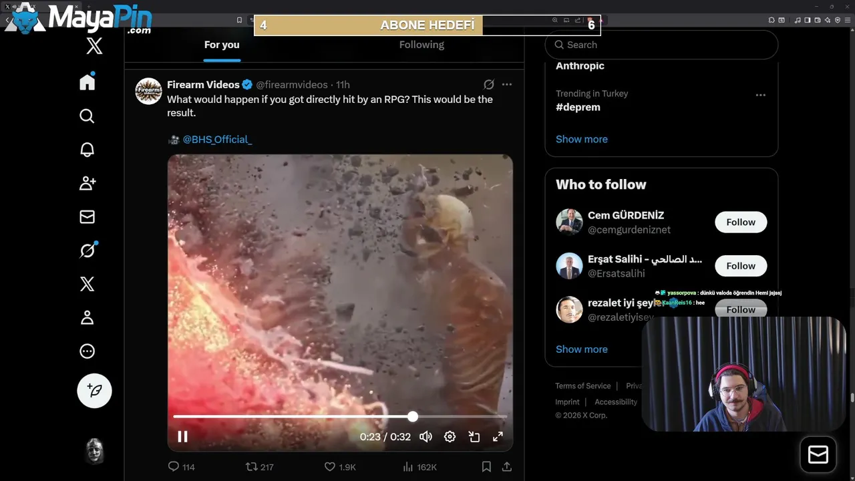This screenshot has width=855, height=481.
Task: Click the X Search input field
Action: pos(661,45)
